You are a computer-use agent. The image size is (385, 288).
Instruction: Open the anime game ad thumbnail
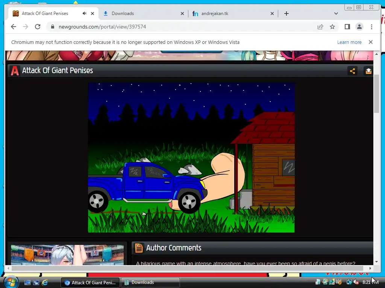[x=67, y=255]
